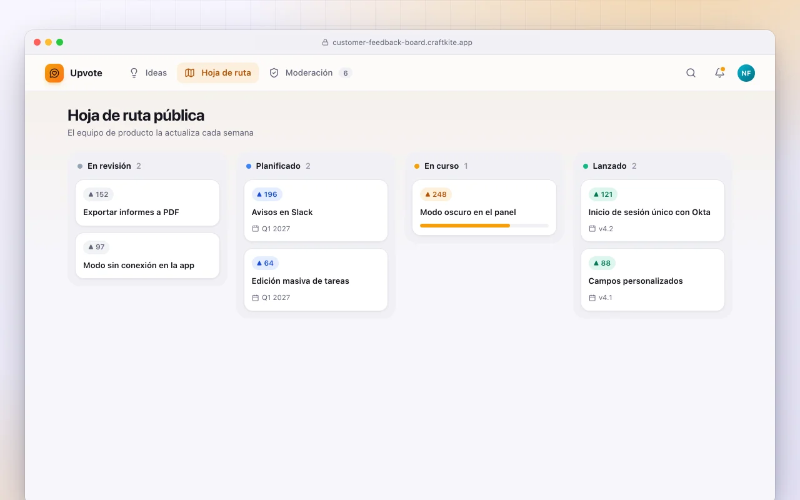Click the En curso column header
The height and width of the screenshot is (500, 800).
coord(441,166)
